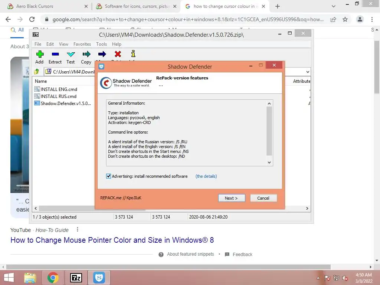Click Shadow Defender icon on taskbar
Viewport: 380px width, 285px height.
[x=99, y=278]
